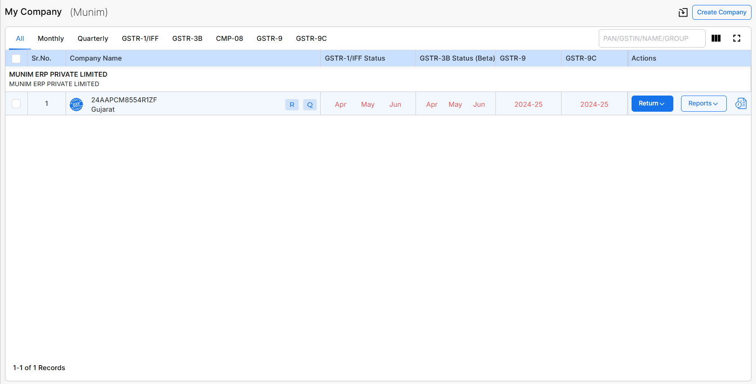Click May under GSTR-3B Status

click(455, 105)
